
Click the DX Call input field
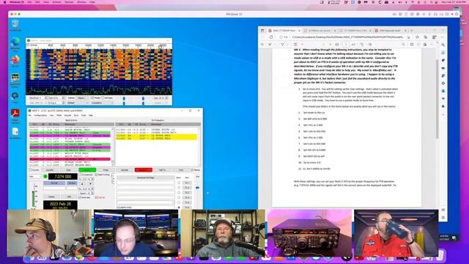click(53, 188)
